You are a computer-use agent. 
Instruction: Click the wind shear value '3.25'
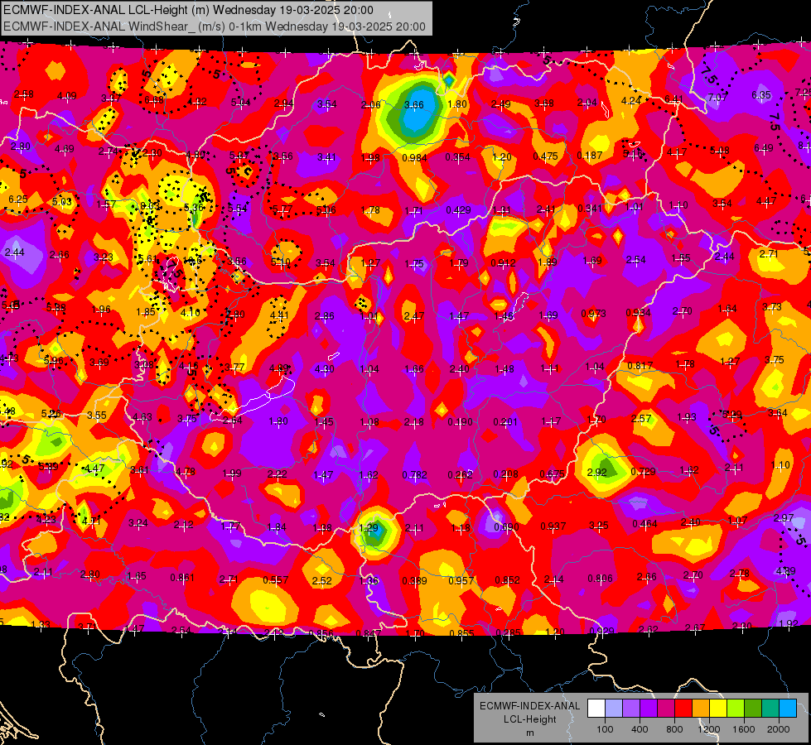(599, 526)
